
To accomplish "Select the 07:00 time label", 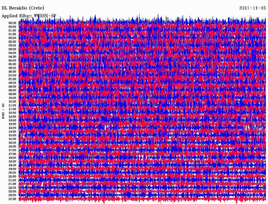I will pos(12,75).
